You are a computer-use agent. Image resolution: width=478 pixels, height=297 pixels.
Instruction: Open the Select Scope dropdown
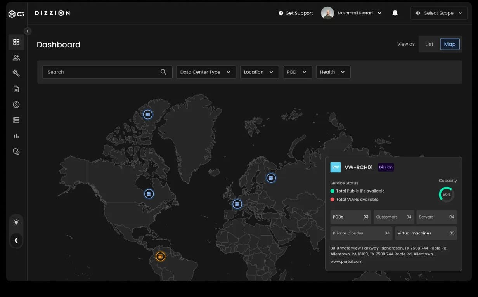(439, 13)
